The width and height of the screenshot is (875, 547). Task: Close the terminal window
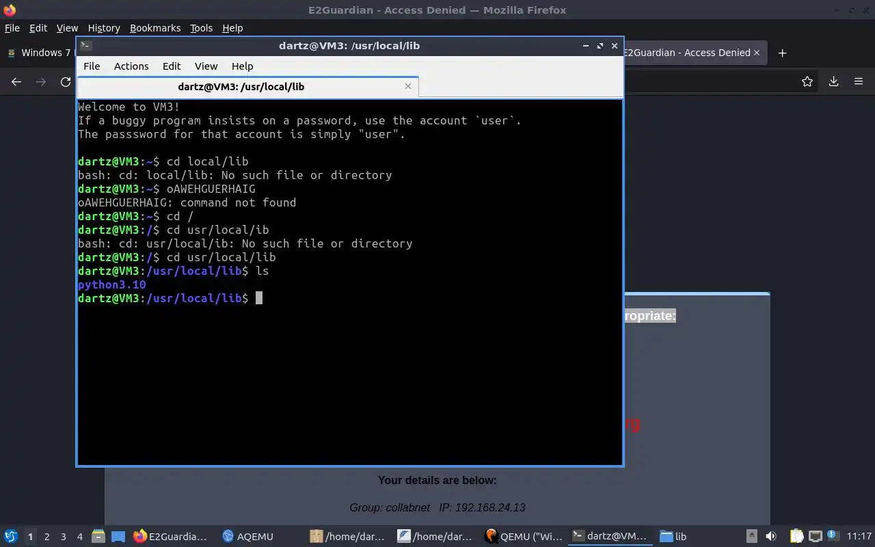point(615,46)
